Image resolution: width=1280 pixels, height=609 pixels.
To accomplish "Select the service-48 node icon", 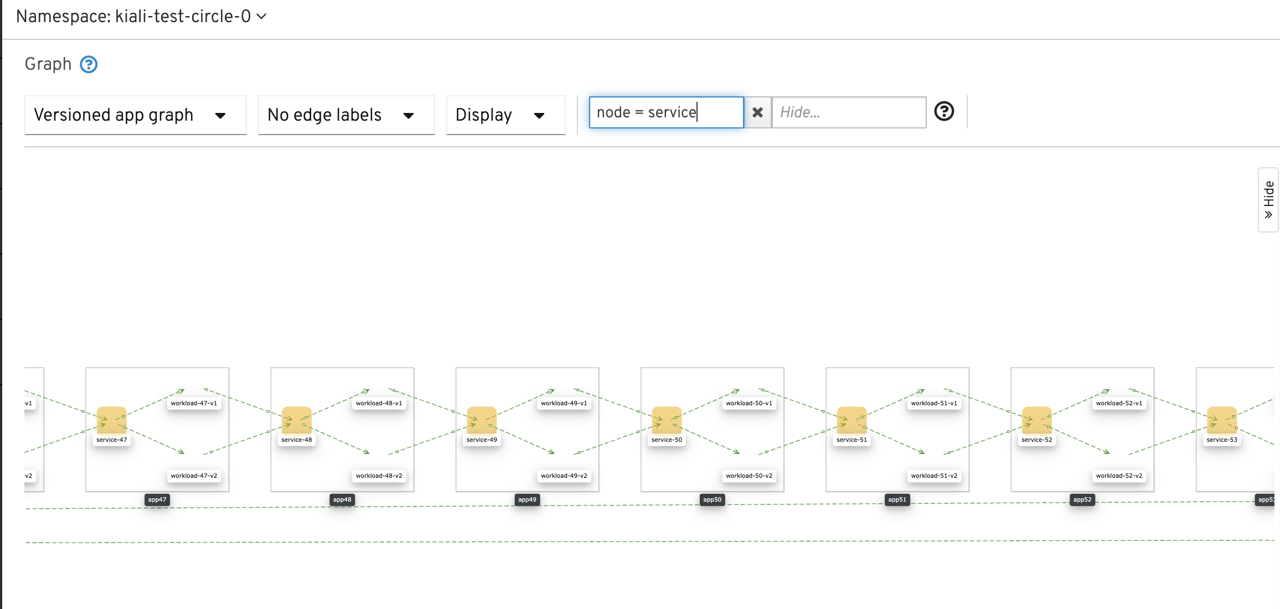I will pos(296,420).
